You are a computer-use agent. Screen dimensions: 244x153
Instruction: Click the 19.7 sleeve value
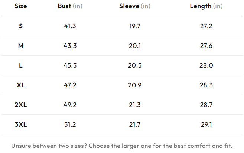point(135,26)
